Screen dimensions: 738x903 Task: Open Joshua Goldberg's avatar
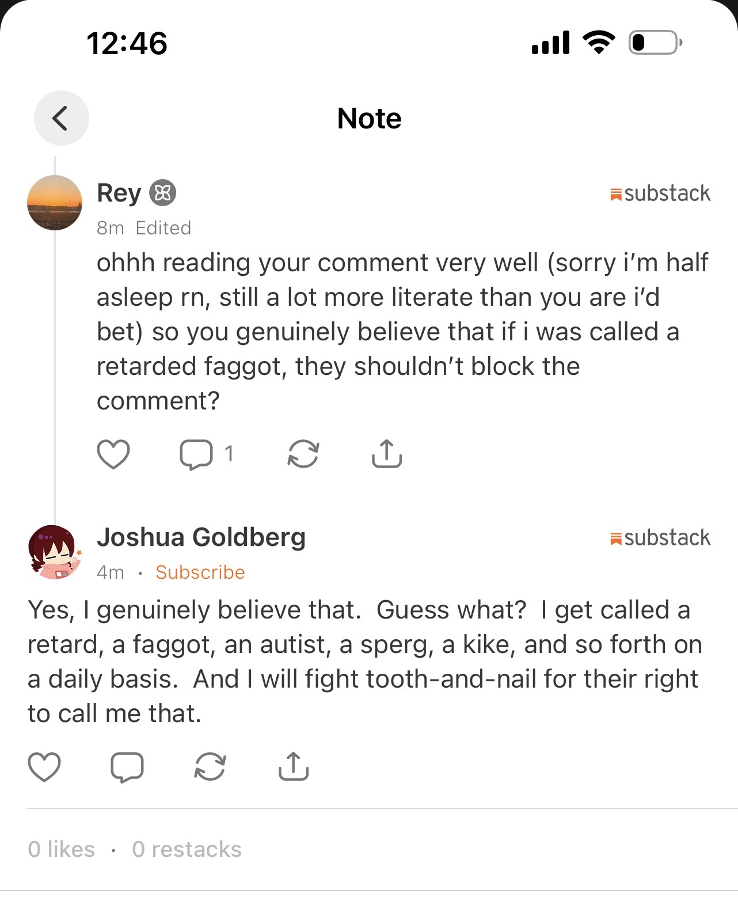(55, 552)
